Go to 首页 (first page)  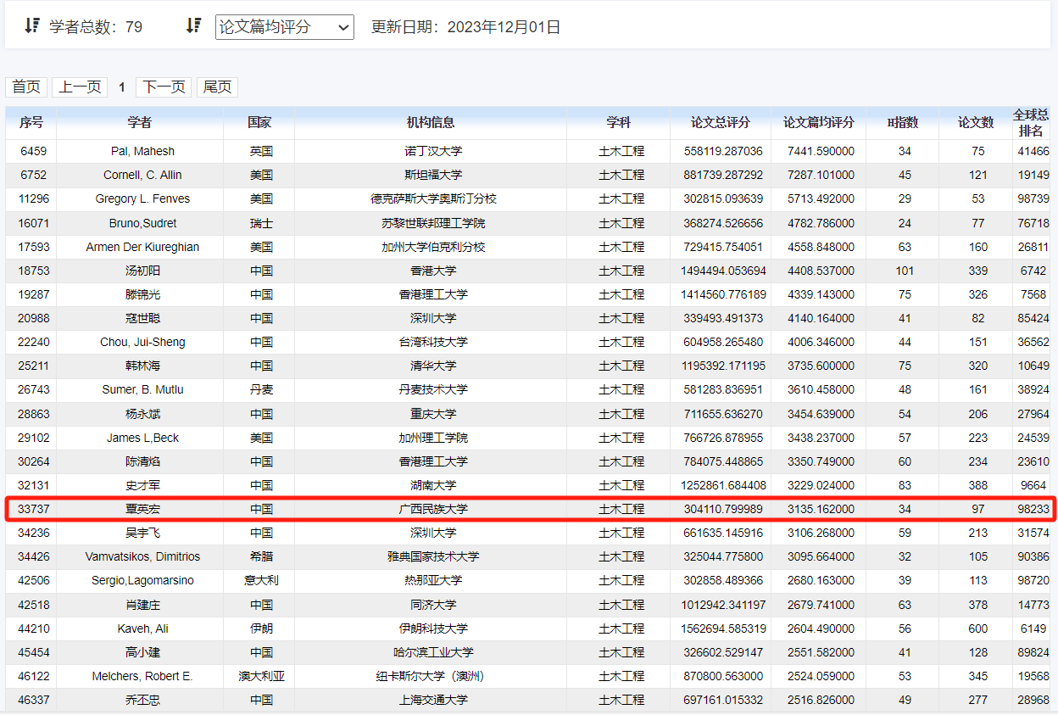26,87
